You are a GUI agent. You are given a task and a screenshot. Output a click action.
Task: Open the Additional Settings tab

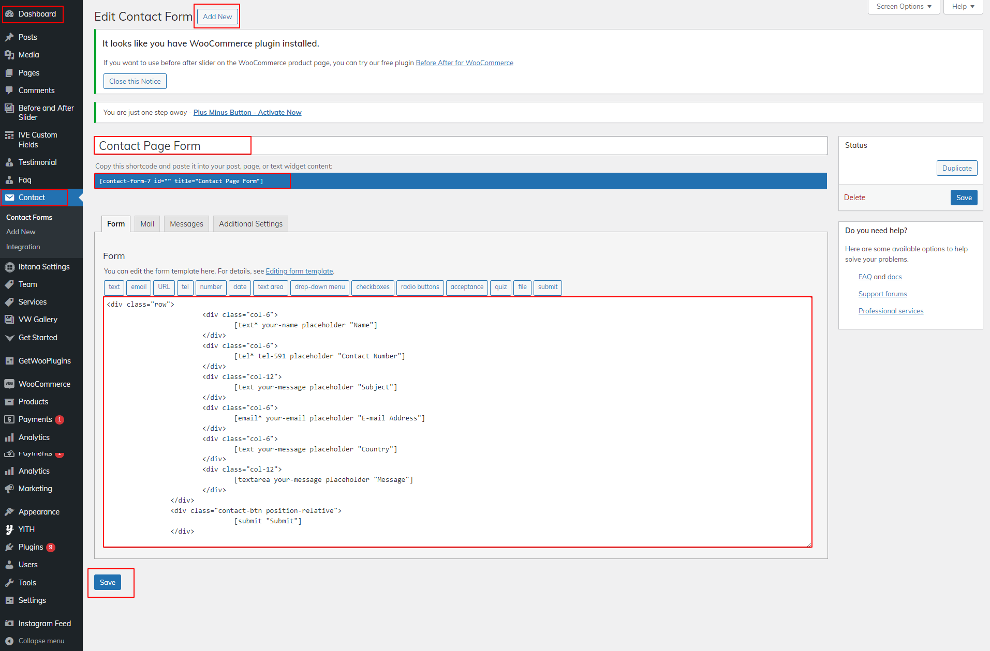tap(250, 224)
